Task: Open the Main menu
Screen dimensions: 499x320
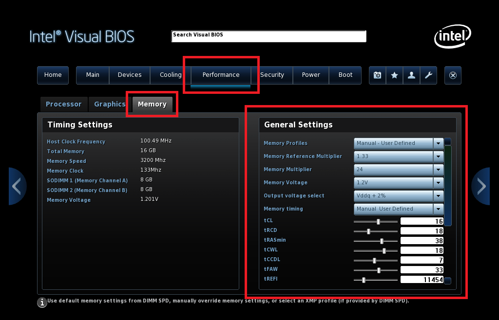Action: tap(93, 75)
